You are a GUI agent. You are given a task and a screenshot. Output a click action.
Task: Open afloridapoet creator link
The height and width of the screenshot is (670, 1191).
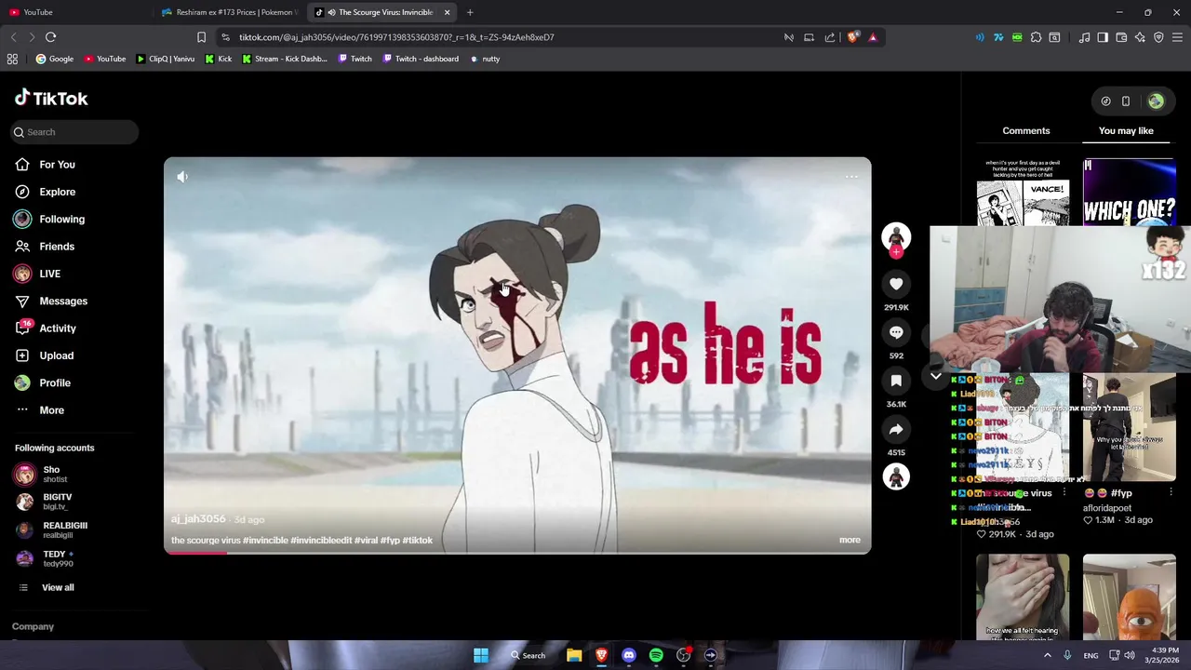(1107, 508)
